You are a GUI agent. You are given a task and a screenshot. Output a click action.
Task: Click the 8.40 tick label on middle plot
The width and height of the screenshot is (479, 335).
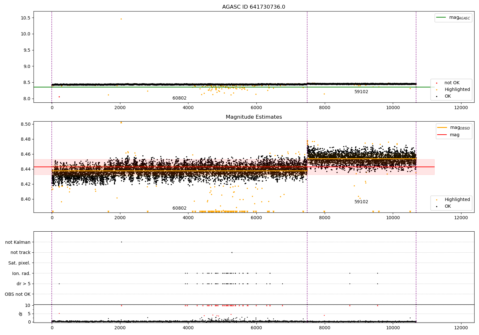26,199
